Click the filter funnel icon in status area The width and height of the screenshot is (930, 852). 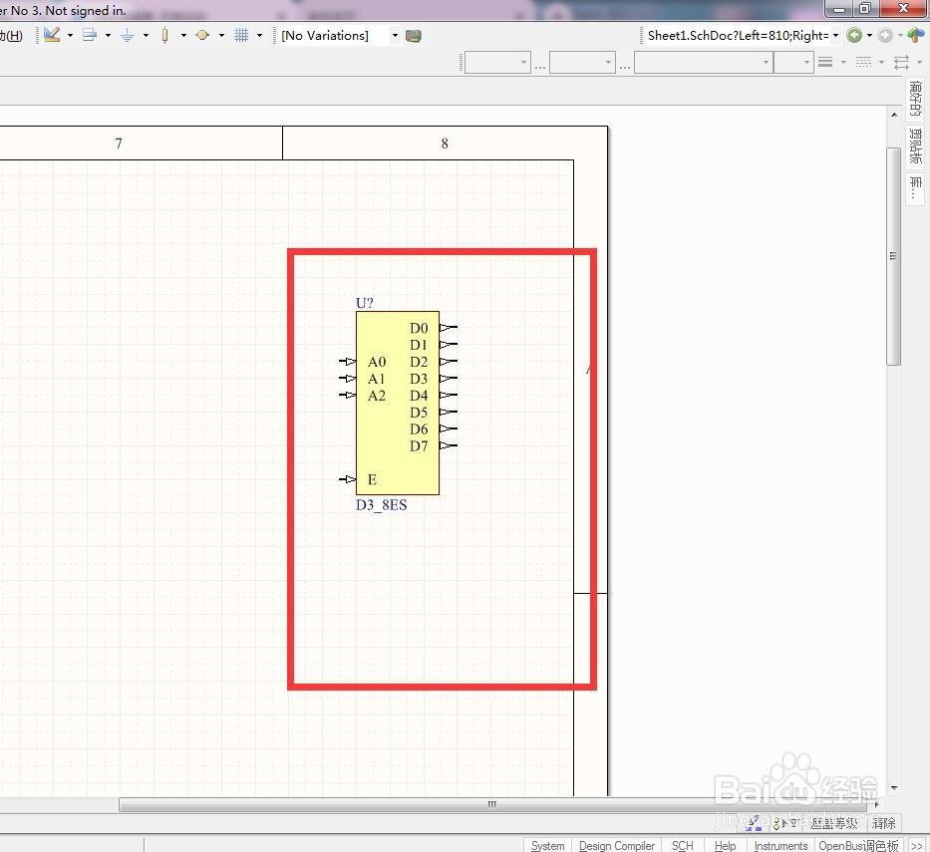pos(793,823)
